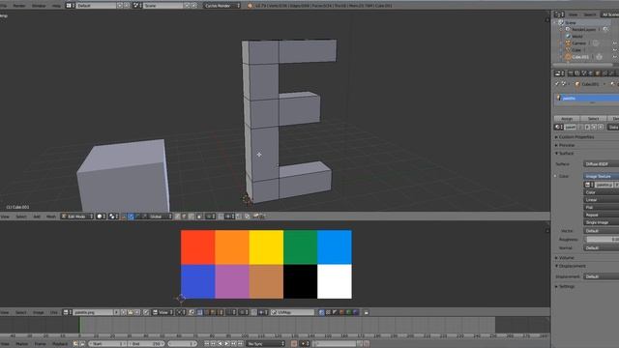619x348 pixels.
Task: Open the UVMap selector in image editor
Action: tap(292, 312)
